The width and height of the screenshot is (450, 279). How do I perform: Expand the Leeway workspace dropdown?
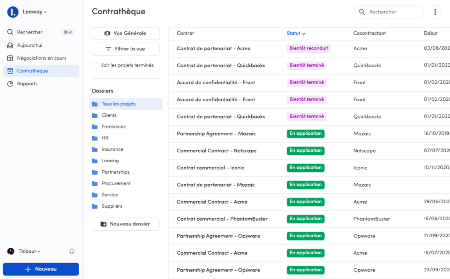pos(35,12)
